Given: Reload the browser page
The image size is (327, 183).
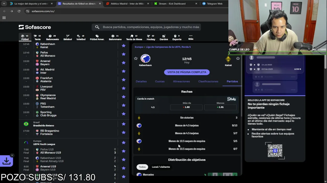Looking at the screenshot, I should 19,11.
